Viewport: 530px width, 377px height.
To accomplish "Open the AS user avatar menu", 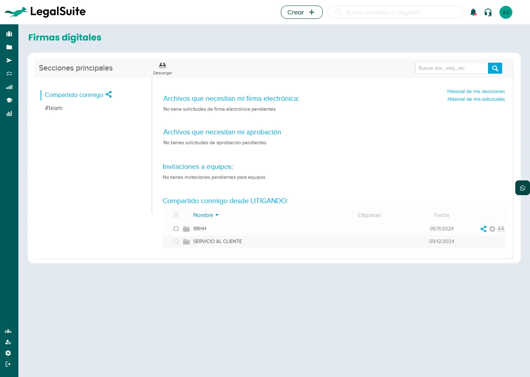I will tap(506, 13).
